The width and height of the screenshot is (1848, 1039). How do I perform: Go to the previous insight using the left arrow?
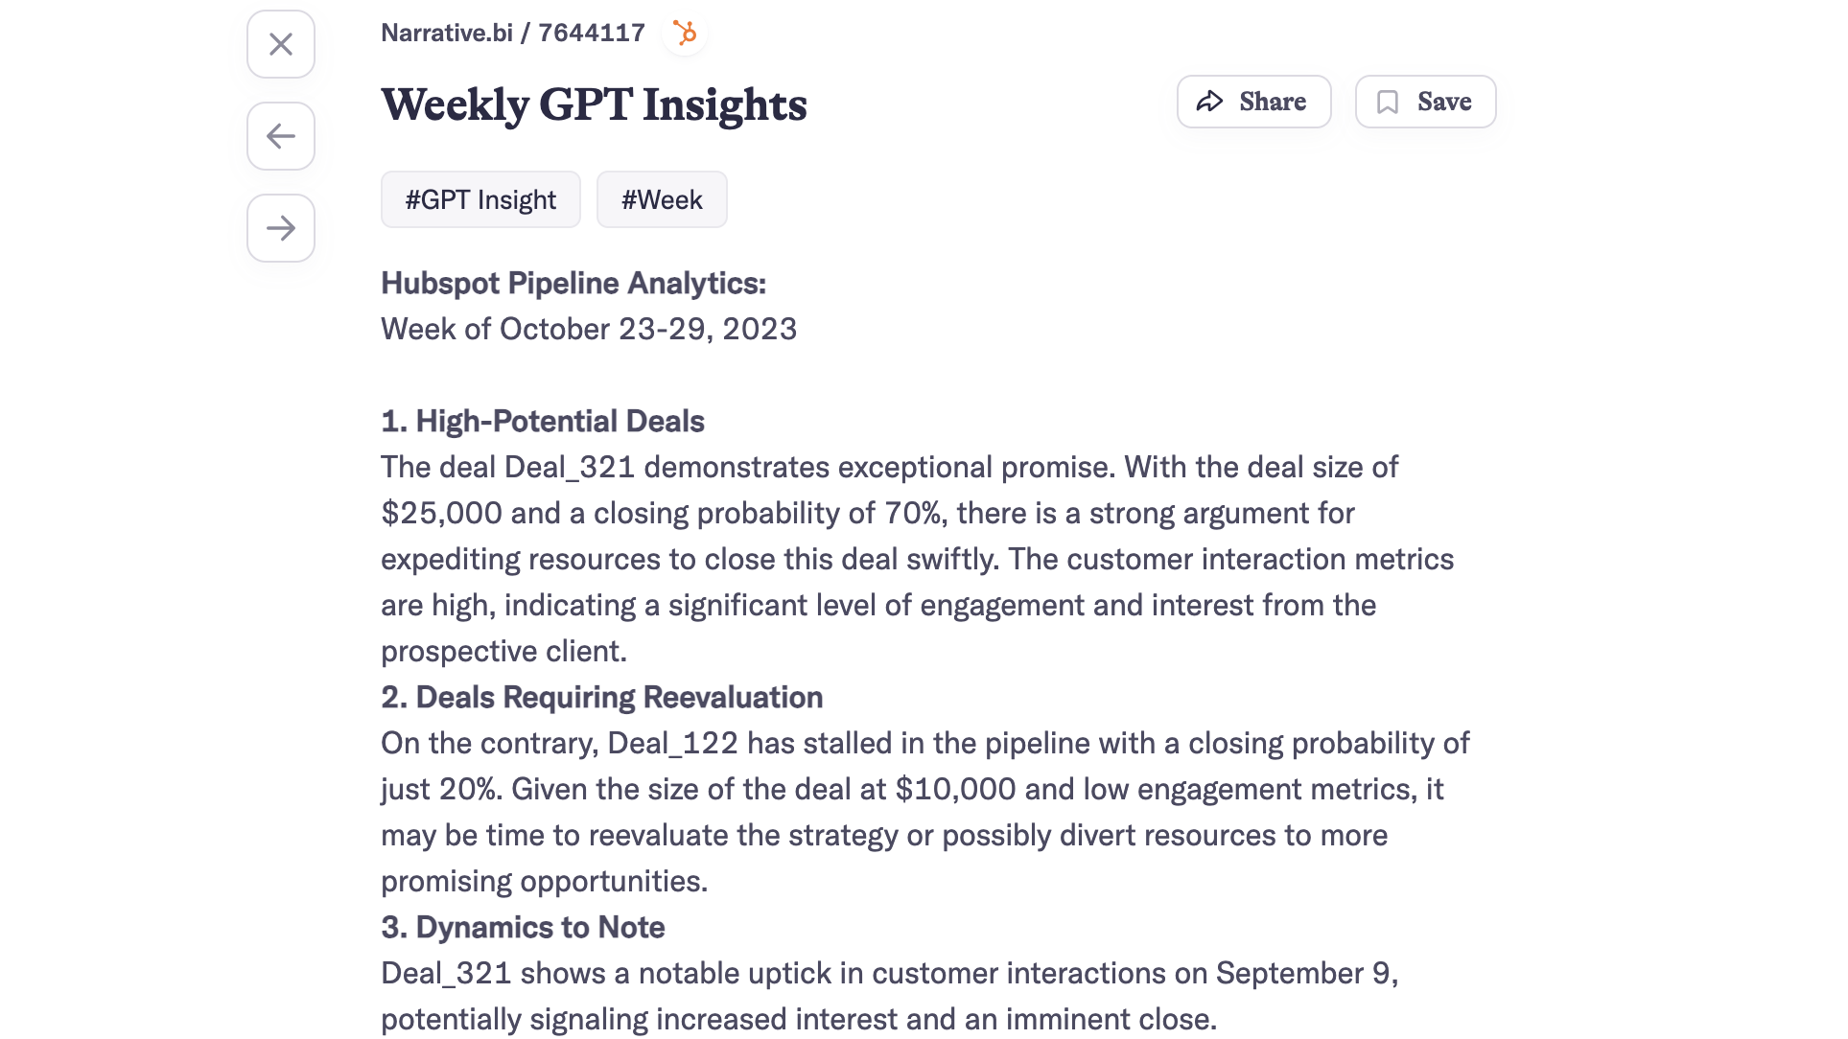[x=281, y=136]
